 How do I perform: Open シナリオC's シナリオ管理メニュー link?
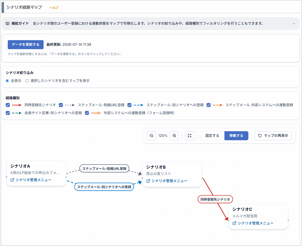[x=255, y=223]
